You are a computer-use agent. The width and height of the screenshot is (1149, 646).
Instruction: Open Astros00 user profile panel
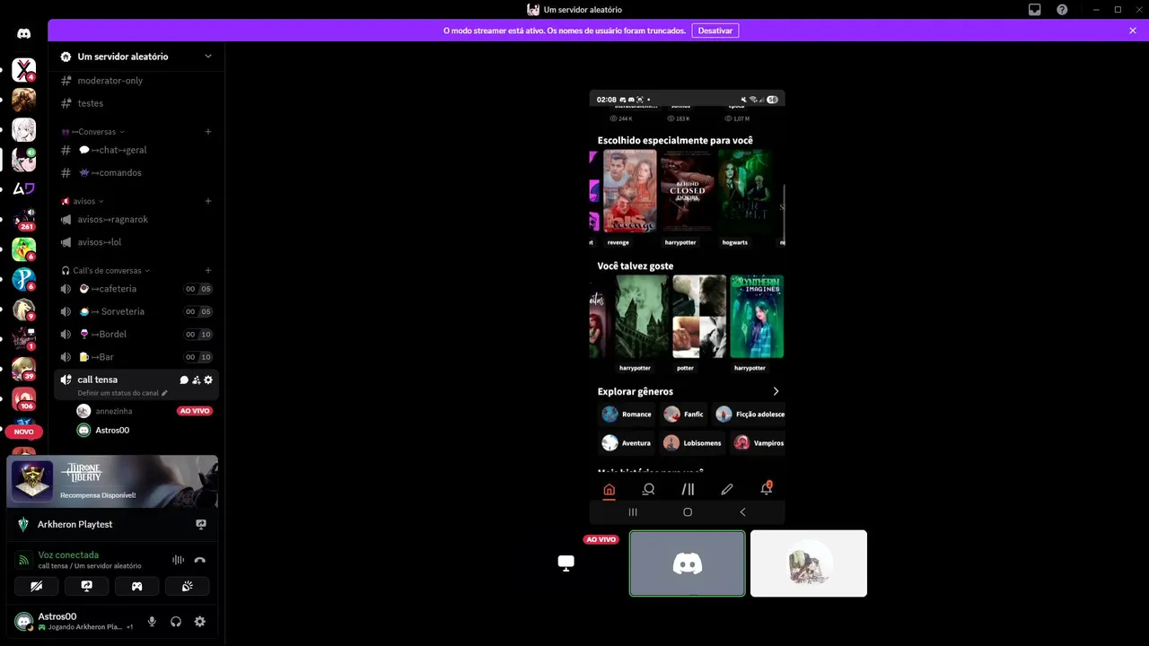click(75, 622)
